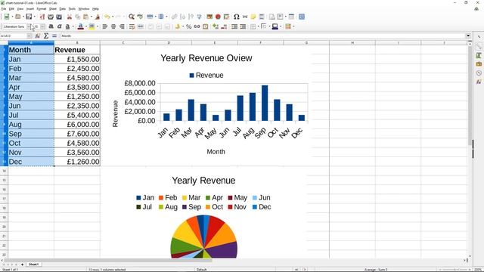Click the New spreadsheet icon

[6, 17]
